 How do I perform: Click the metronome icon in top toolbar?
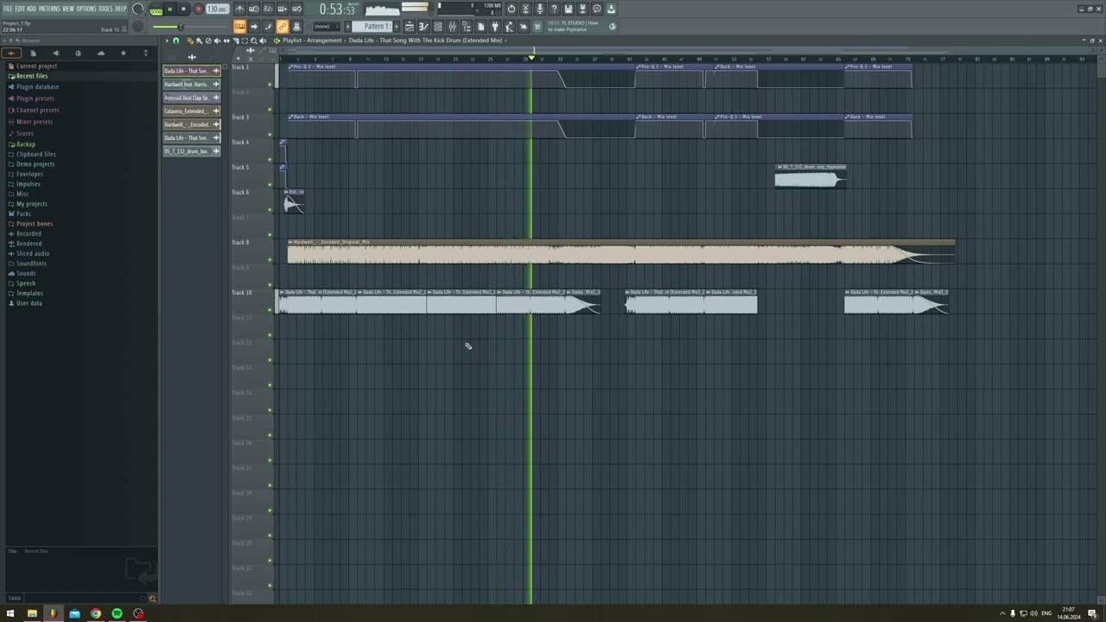coord(240,9)
